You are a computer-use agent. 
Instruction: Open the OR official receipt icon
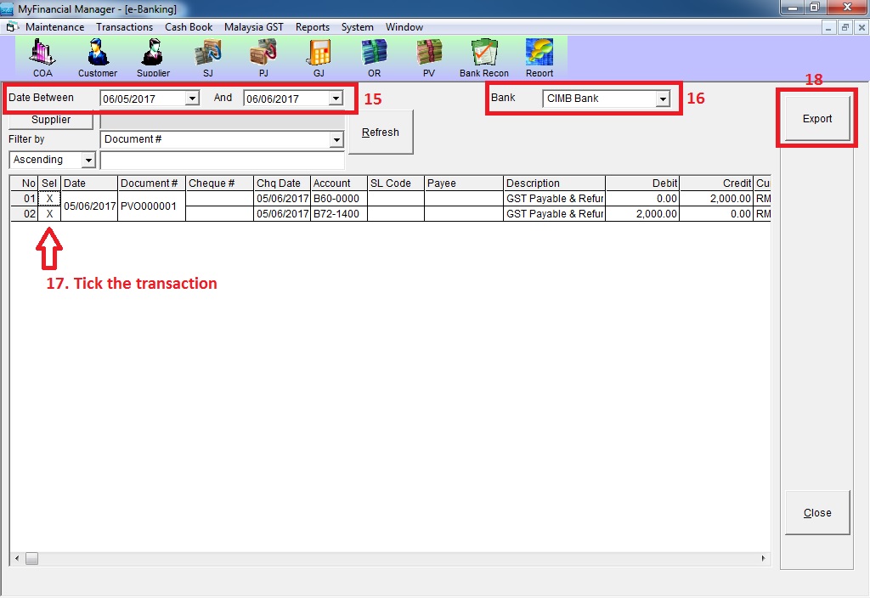click(x=374, y=56)
